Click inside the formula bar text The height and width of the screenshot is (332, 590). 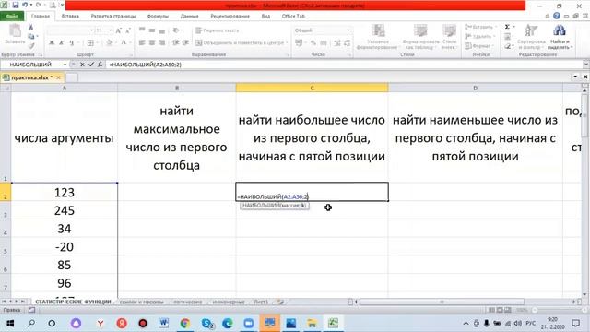[x=146, y=65]
